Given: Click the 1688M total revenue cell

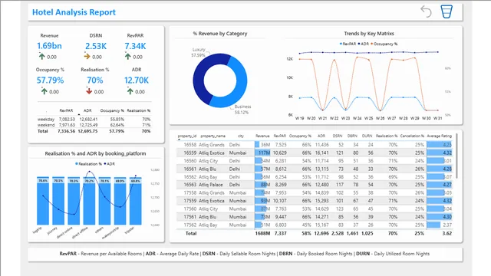Looking at the screenshot, I should [x=262, y=233].
